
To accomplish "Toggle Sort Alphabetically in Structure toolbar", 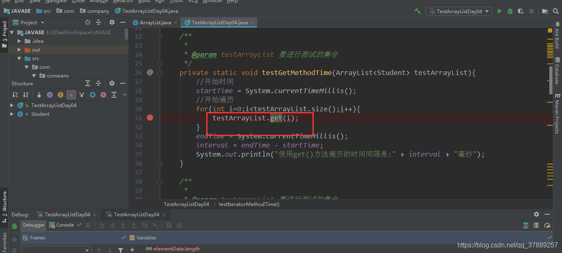I will (x=26, y=95).
